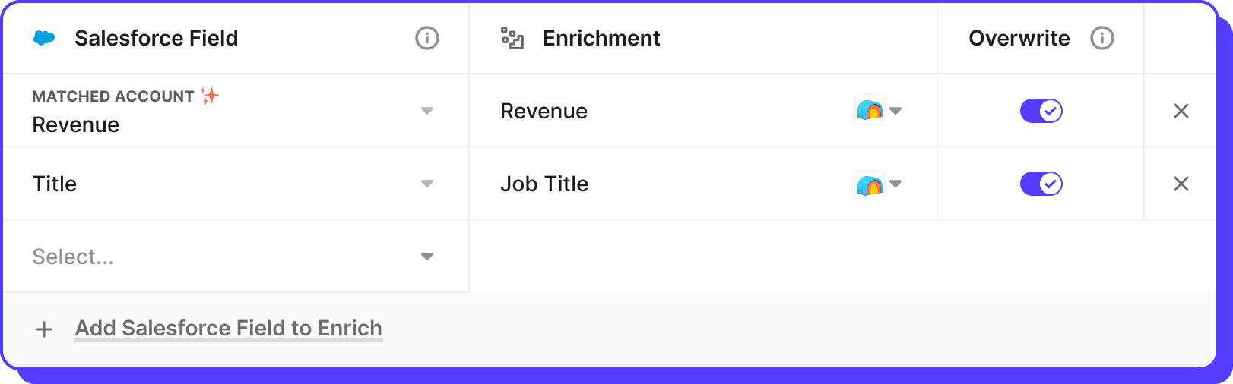This screenshot has height=384, width=1233.
Task: Click the Revenue enrichment cell text
Action: click(544, 112)
